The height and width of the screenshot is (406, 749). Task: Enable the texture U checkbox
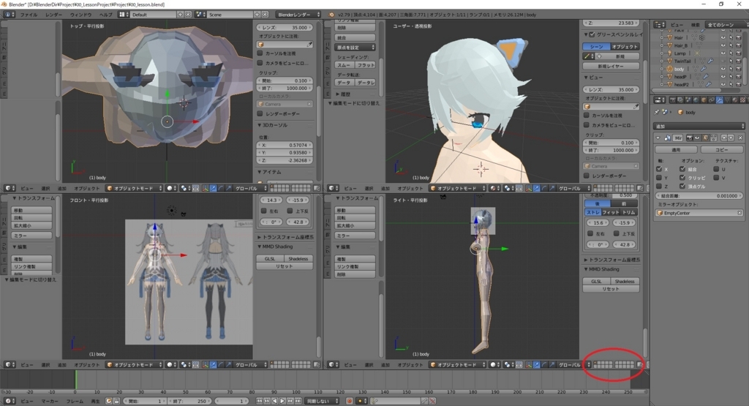pos(716,169)
